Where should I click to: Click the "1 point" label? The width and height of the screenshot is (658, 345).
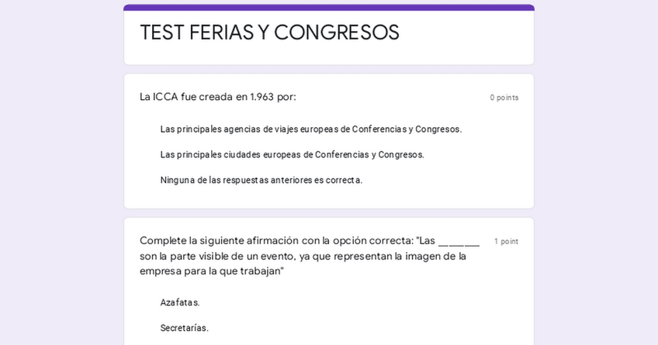point(506,242)
